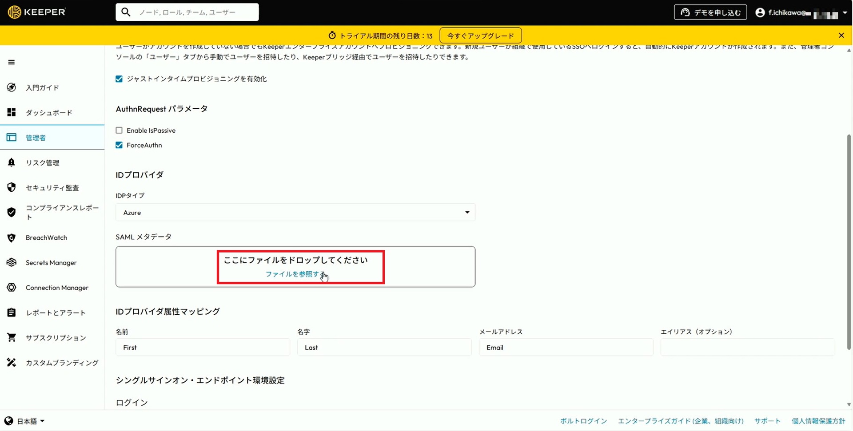
Task: Click the 今すぐアップグレード button
Action: (480, 36)
